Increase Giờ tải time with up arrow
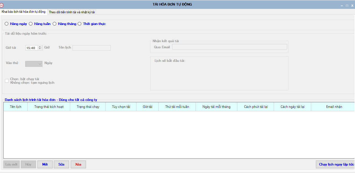 (40, 47)
